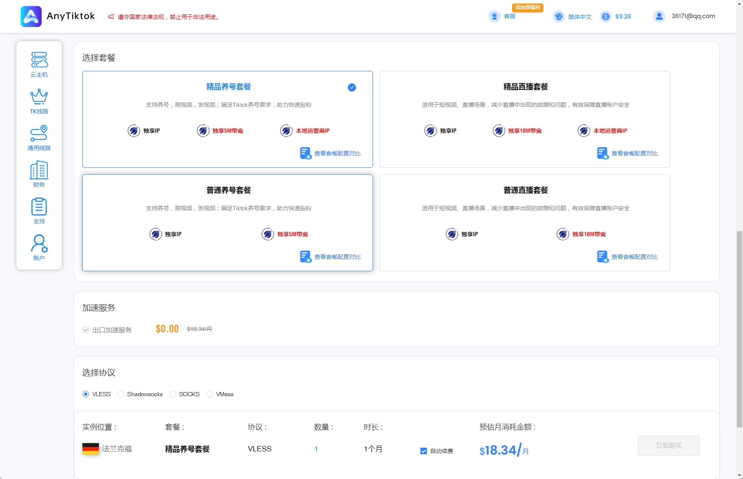Open 查看套餐配置对比 link in 精品养号套餐
The image size is (743, 479).
(338, 153)
